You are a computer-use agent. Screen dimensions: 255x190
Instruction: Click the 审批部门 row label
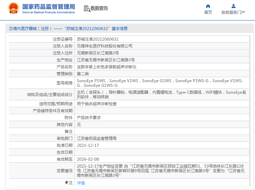[x=64, y=139]
